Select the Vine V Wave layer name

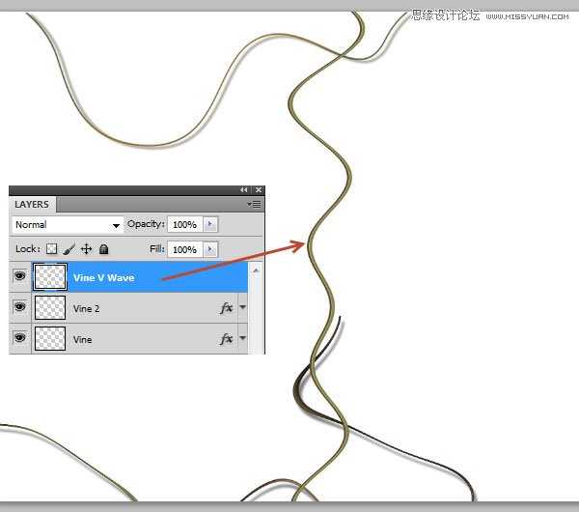coord(104,277)
